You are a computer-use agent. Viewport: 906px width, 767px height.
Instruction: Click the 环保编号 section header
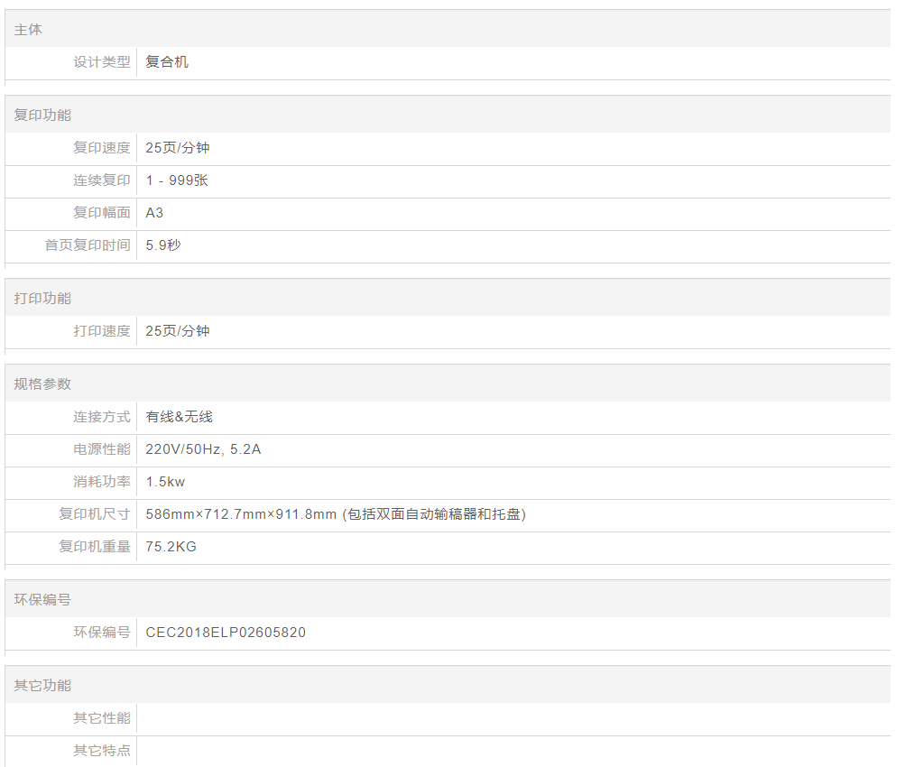click(42, 600)
